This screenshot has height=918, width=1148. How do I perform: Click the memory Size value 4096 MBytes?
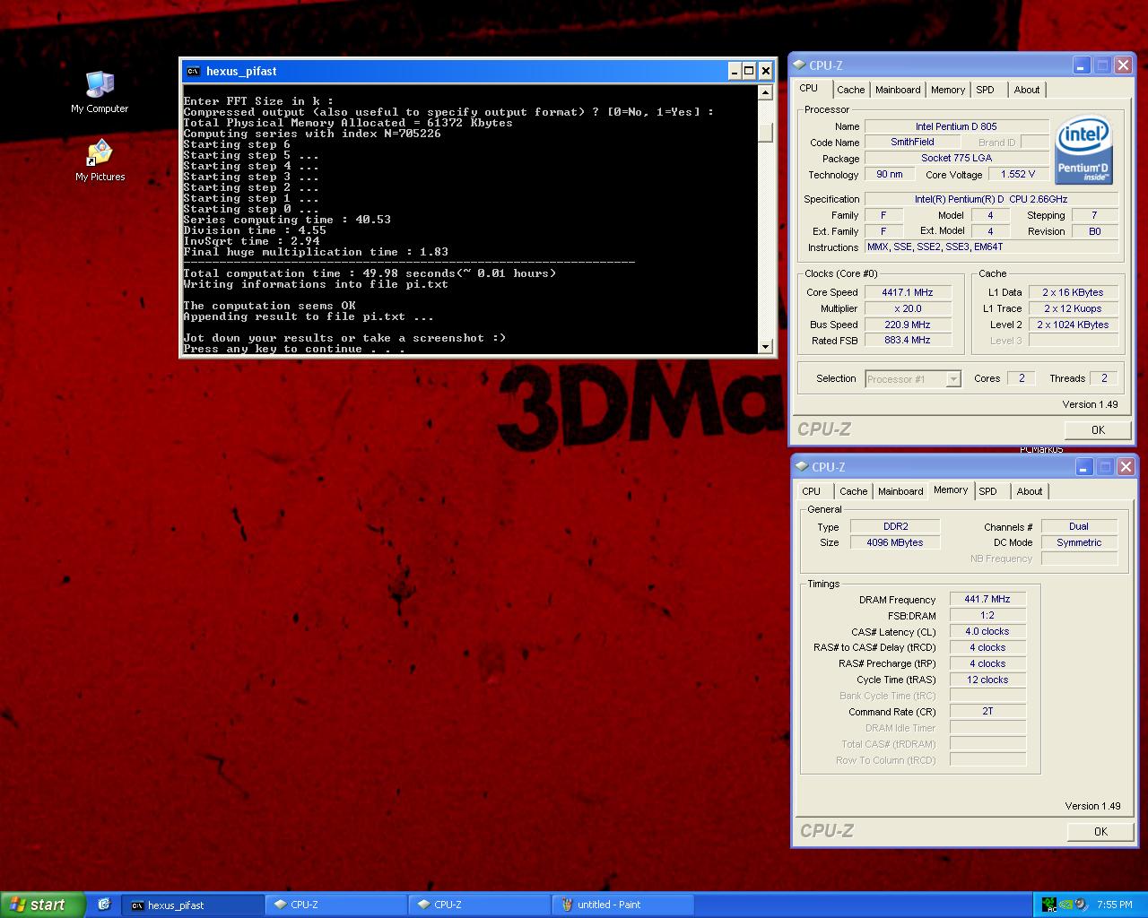pyautogui.click(x=895, y=542)
